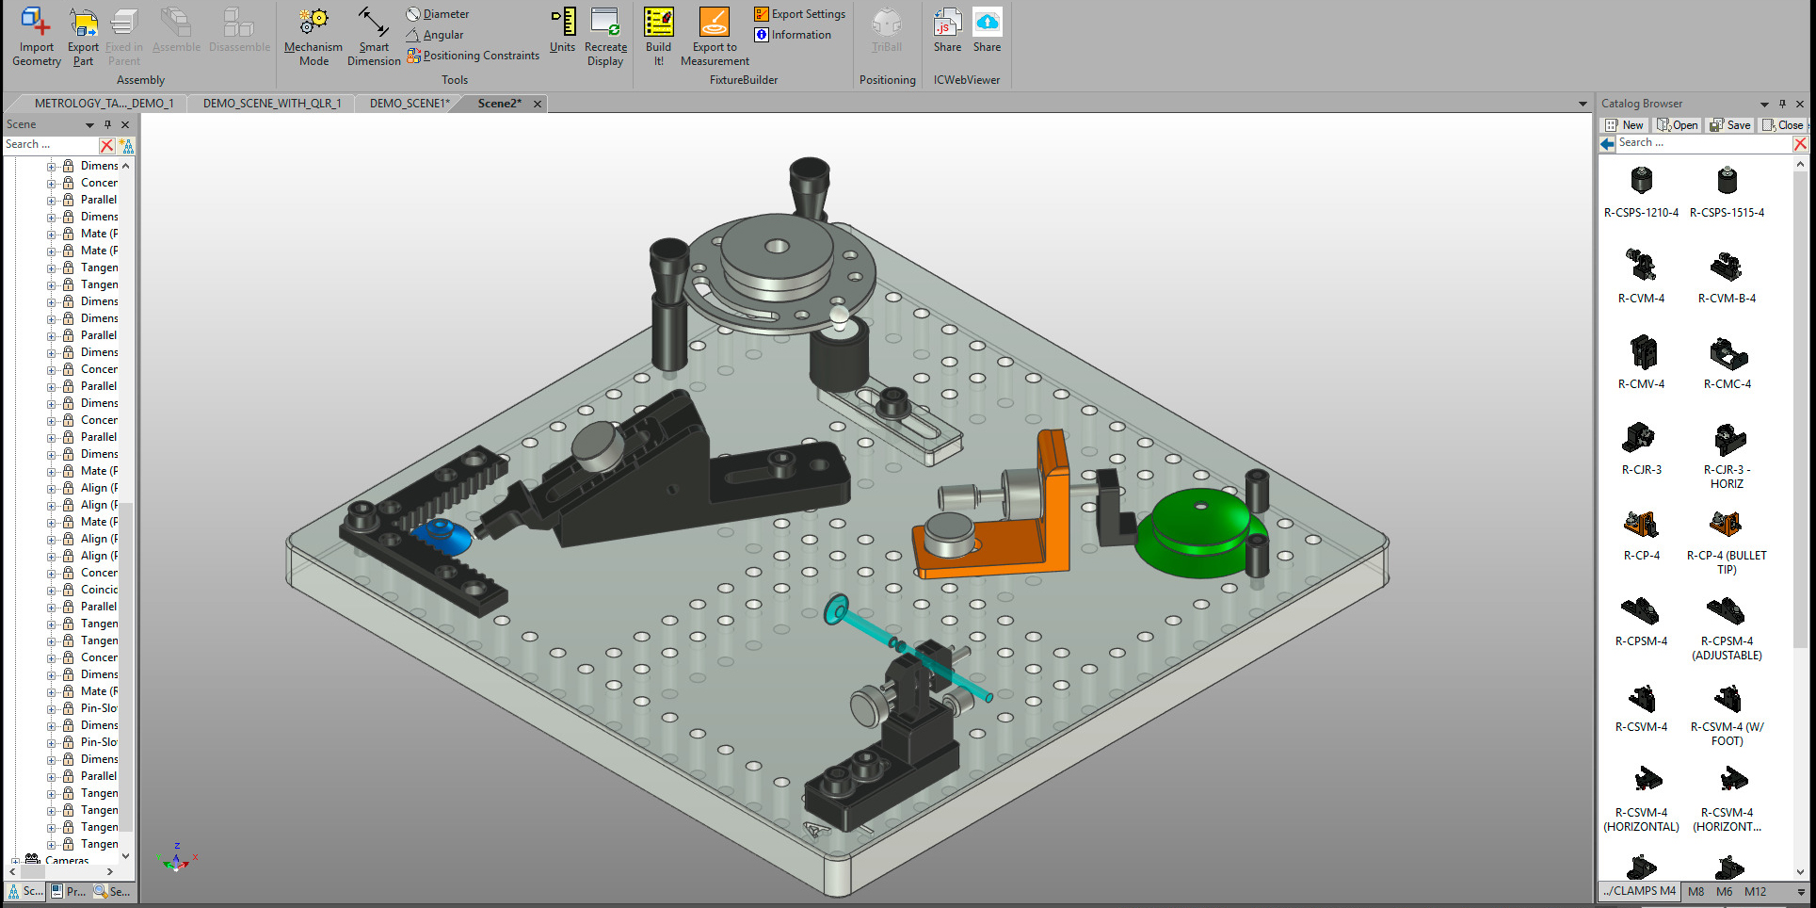Activate Mechanism Mode tool
This screenshot has width=1816, height=908.
point(313,23)
